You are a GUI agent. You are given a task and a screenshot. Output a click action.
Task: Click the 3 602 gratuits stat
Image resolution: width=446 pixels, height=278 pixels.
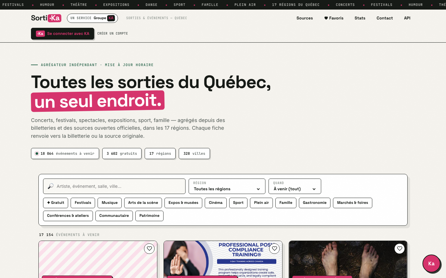[x=122, y=154]
